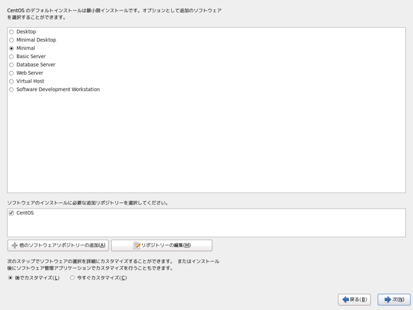Select 後でカスタマイズ(L) radio button

[10, 278]
